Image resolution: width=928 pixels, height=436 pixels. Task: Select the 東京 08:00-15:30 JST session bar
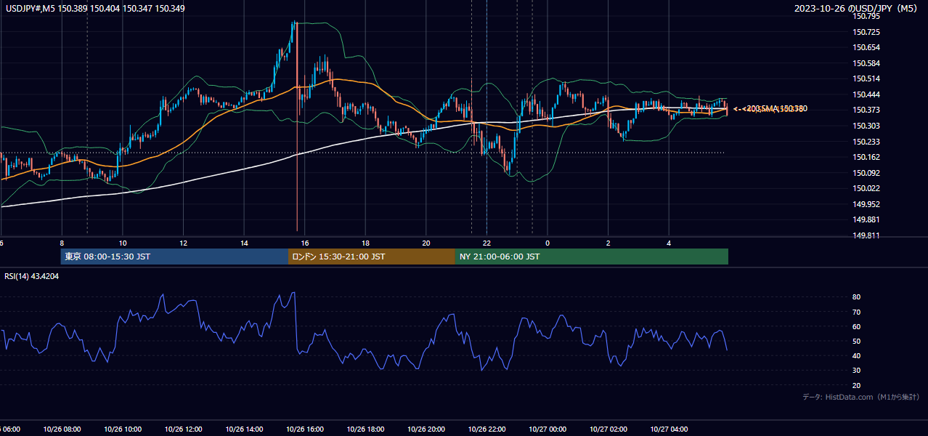(x=174, y=257)
